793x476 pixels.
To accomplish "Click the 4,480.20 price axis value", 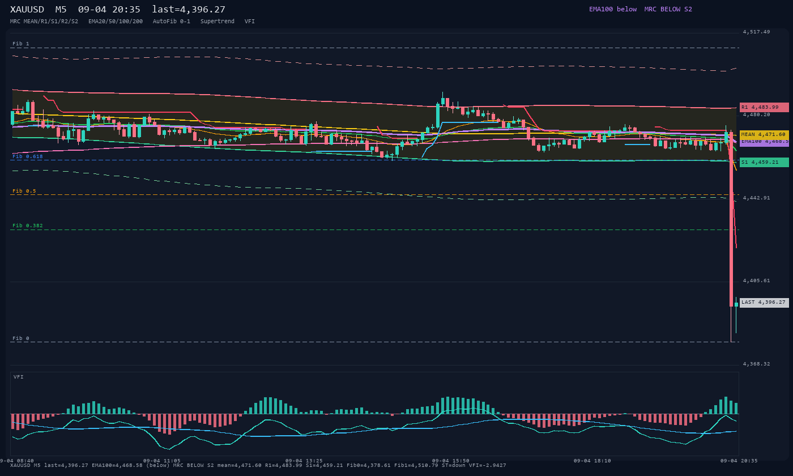I will 757,114.
